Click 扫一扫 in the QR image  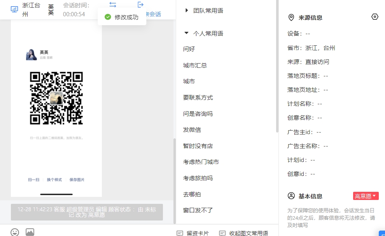(x=33, y=180)
